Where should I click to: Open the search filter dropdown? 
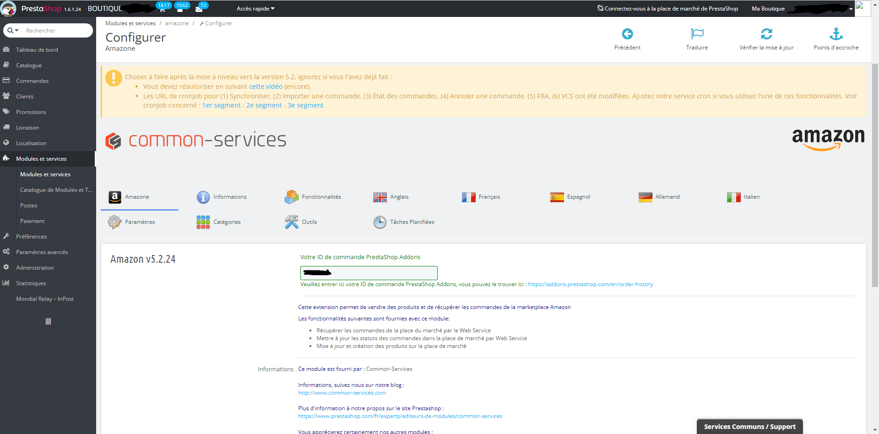pyautogui.click(x=13, y=31)
